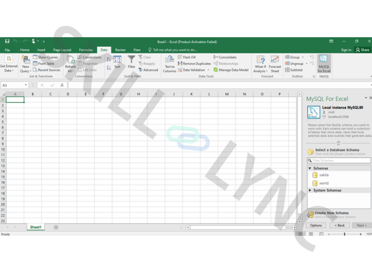Click MySQL for Excel ribbon button

(x=324, y=64)
